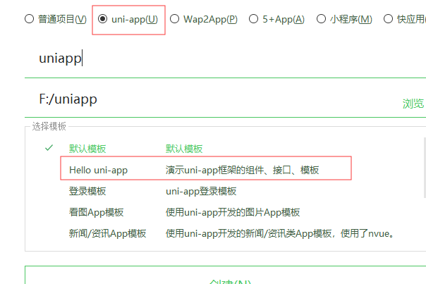Choose the 登录模板 template

click(87, 191)
